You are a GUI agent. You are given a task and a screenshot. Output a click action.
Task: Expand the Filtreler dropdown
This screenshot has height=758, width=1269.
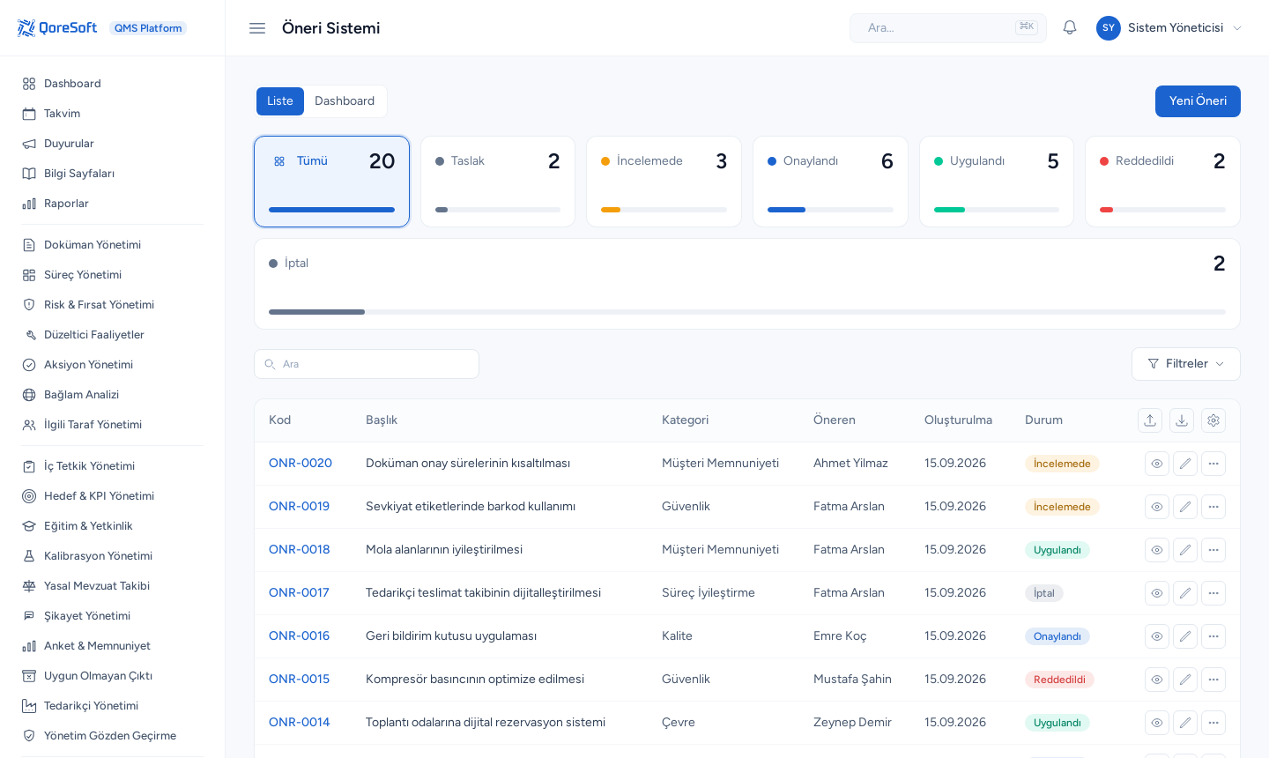tap(1186, 364)
